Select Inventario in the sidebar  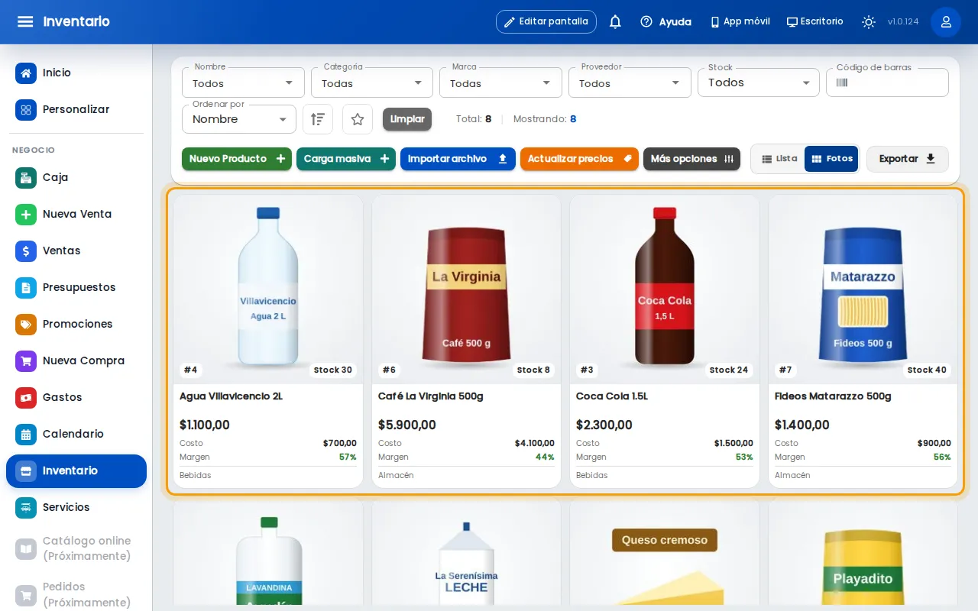pos(76,470)
